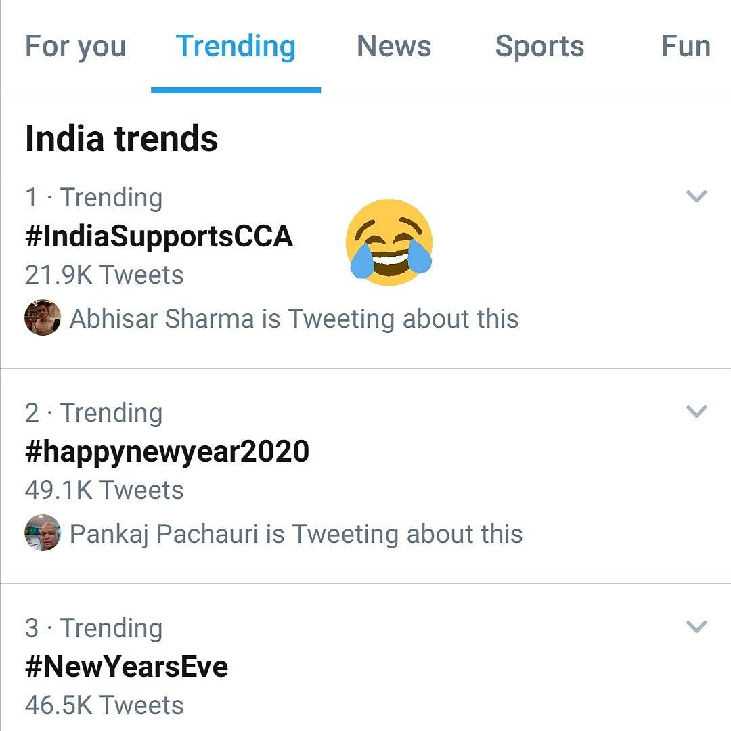Click the 46.5K Tweets count
The height and width of the screenshot is (731, 731).
(x=104, y=705)
